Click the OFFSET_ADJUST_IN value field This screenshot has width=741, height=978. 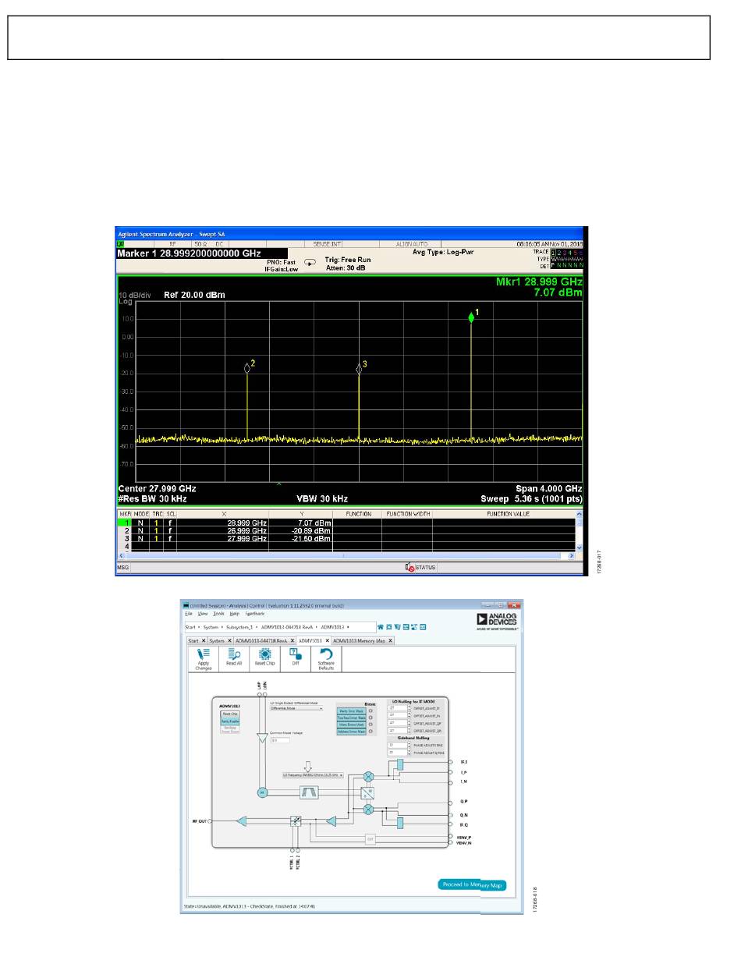[398, 715]
